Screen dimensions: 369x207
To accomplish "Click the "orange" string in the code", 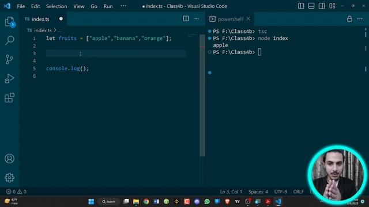I will (153, 39).
